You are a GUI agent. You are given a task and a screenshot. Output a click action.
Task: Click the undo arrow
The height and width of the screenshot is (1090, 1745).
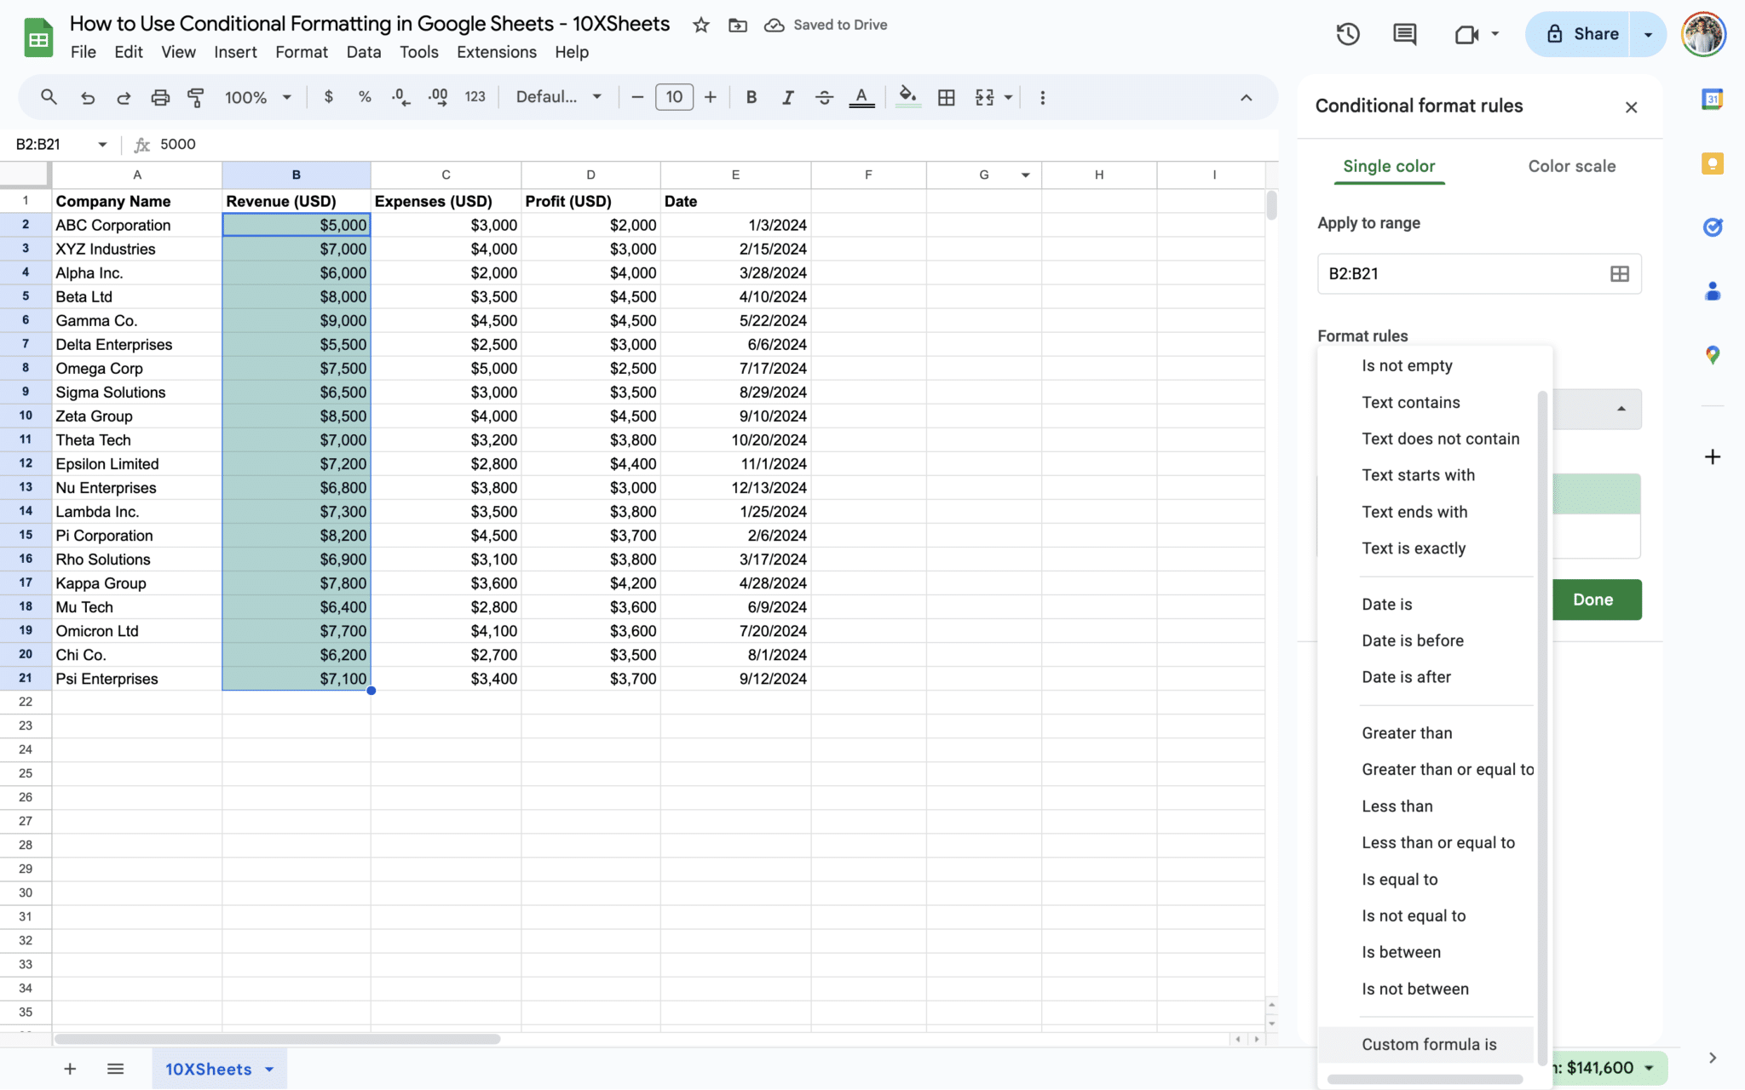click(x=87, y=97)
